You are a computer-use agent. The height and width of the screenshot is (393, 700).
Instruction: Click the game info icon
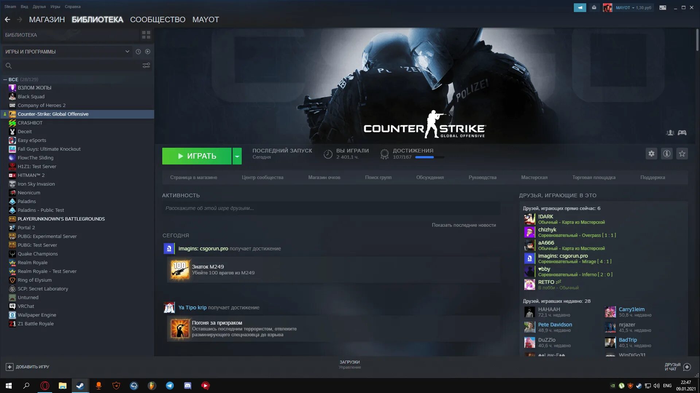click(x=667, y=154)
